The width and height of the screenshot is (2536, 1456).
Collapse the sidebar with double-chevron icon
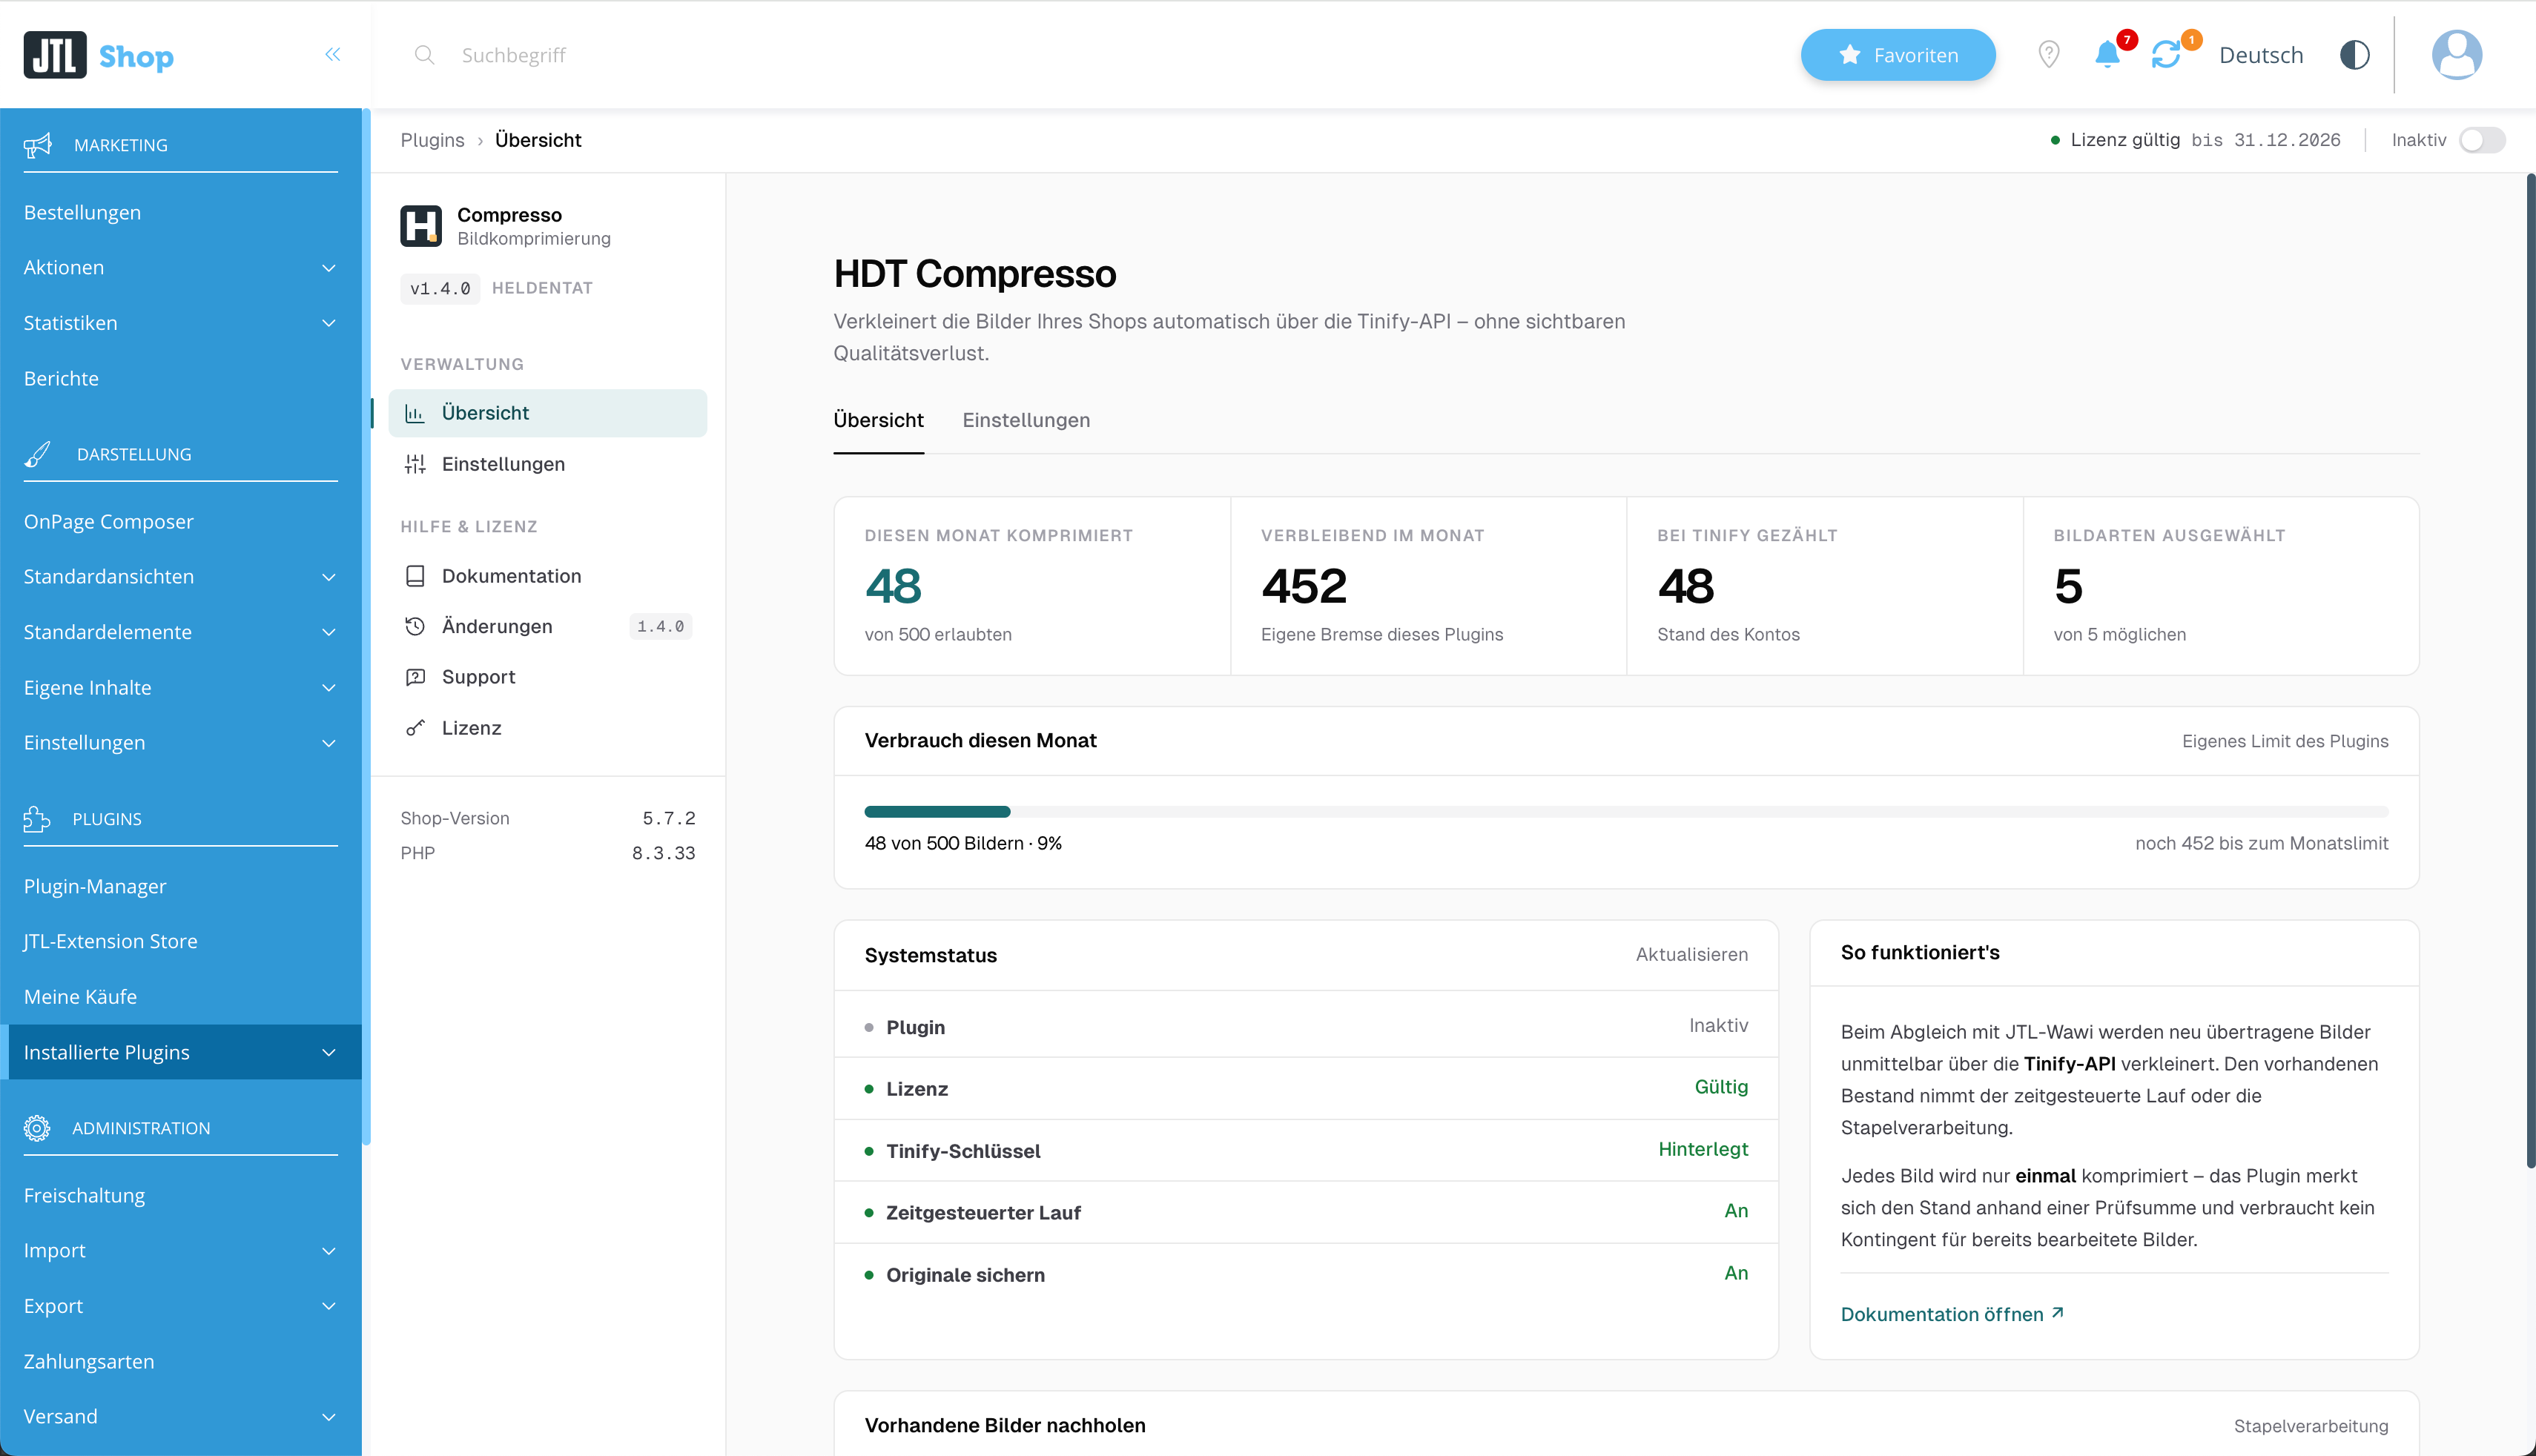333,55
